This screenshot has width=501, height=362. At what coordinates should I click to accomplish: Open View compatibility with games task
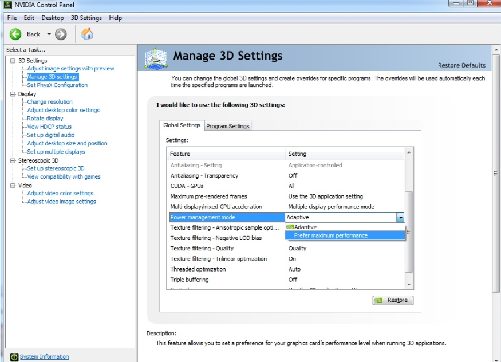pyautogui.click(x=64, y=176)
